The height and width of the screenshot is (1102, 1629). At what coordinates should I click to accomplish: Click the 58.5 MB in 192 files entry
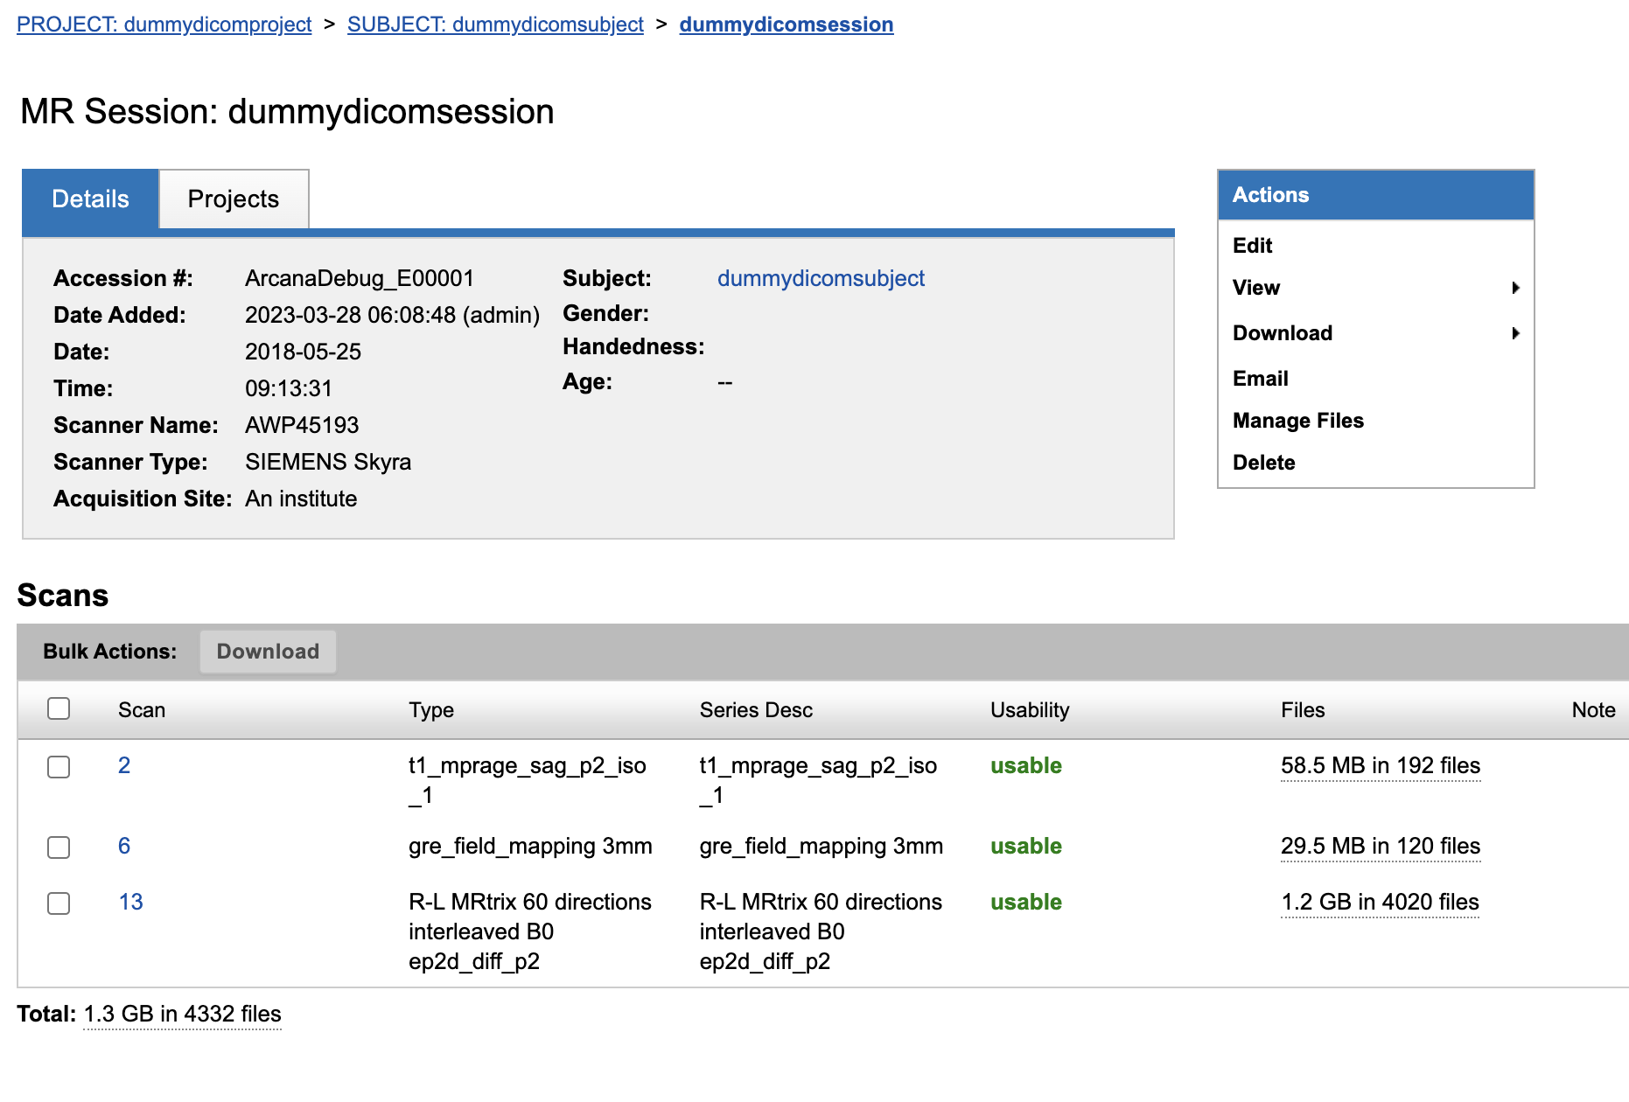tap(1381, 765)
